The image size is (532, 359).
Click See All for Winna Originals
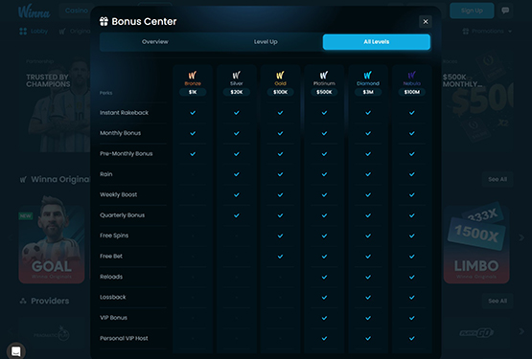click(x=497, y=179)
